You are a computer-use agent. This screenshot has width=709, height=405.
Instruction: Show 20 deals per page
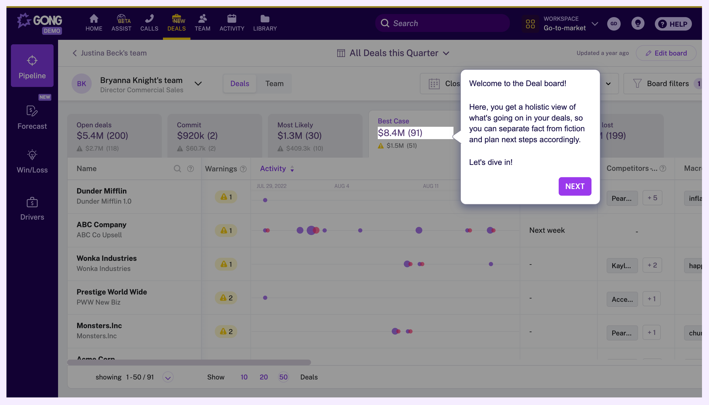(264, 377)
